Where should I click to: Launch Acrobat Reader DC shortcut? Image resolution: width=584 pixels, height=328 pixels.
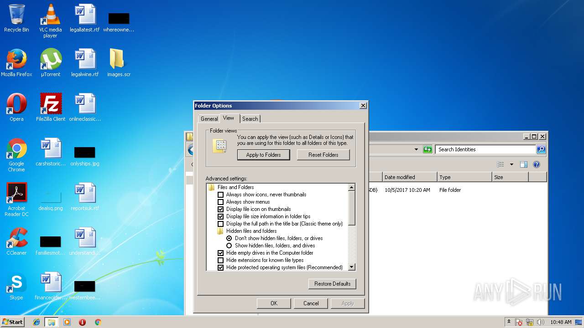point(16,200)
